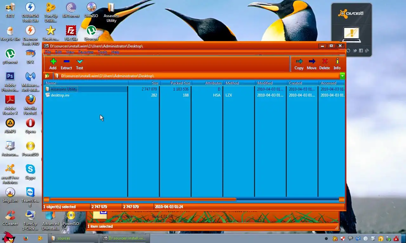This screenshot has width=406, height=243.
Task: Click the FileZilla desktop icon
Action: coord(71,34)
